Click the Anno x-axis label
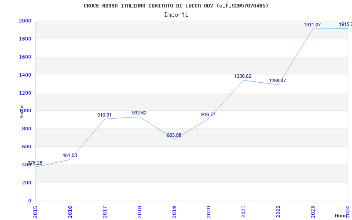352x220 pixels. [341, 216]
